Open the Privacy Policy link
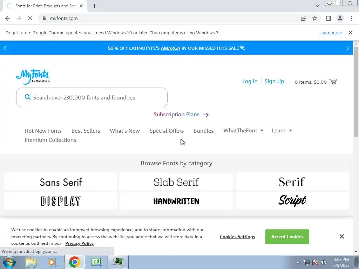Image resolution: width=359 pixels, height=269 pixels. 80,243
